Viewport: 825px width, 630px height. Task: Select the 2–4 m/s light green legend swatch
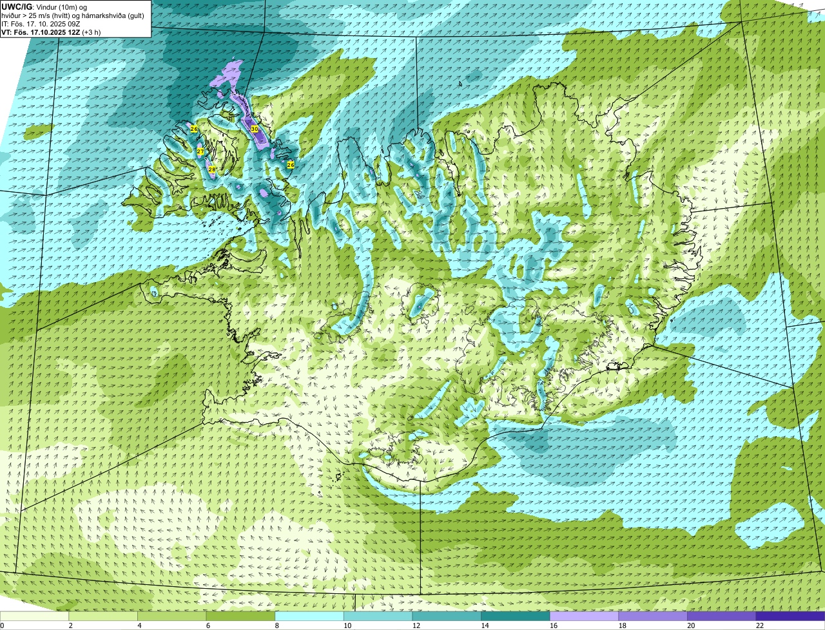pyautogui.click(x=103, y=616)
